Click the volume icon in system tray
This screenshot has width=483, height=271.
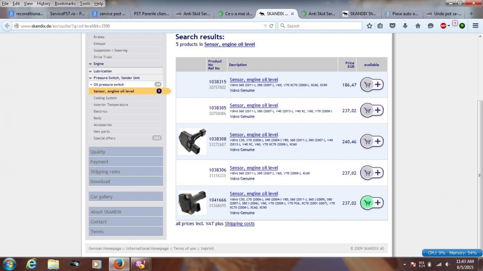pyautogui.click(x=448, y=264)
